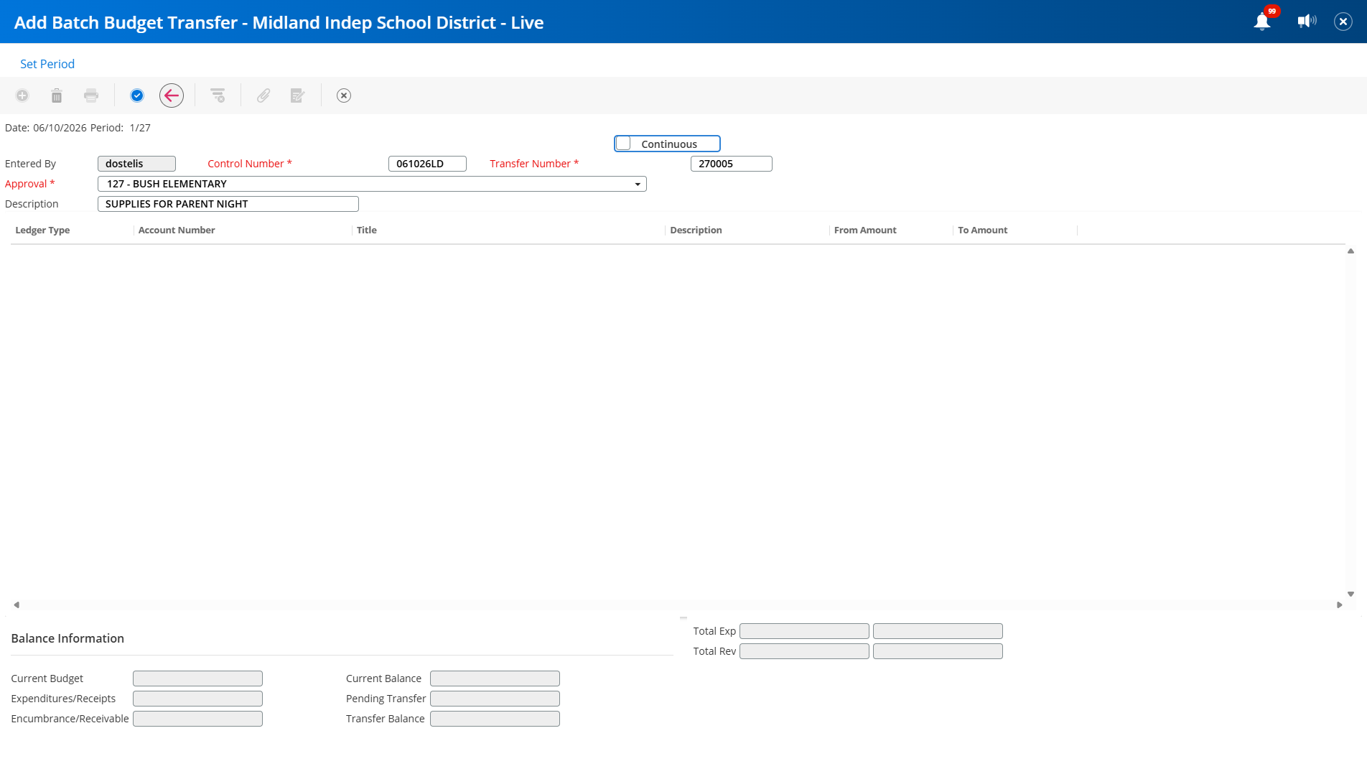The image size is (1367, 774).
Task: Click the Print icon in toolbar
Action: (x=91, y=95)
